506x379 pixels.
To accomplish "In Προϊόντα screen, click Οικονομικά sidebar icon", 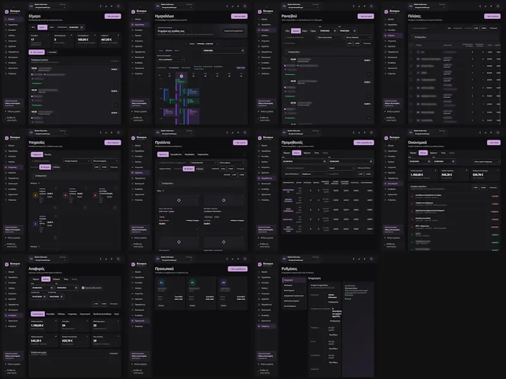I will coord(133,184).
